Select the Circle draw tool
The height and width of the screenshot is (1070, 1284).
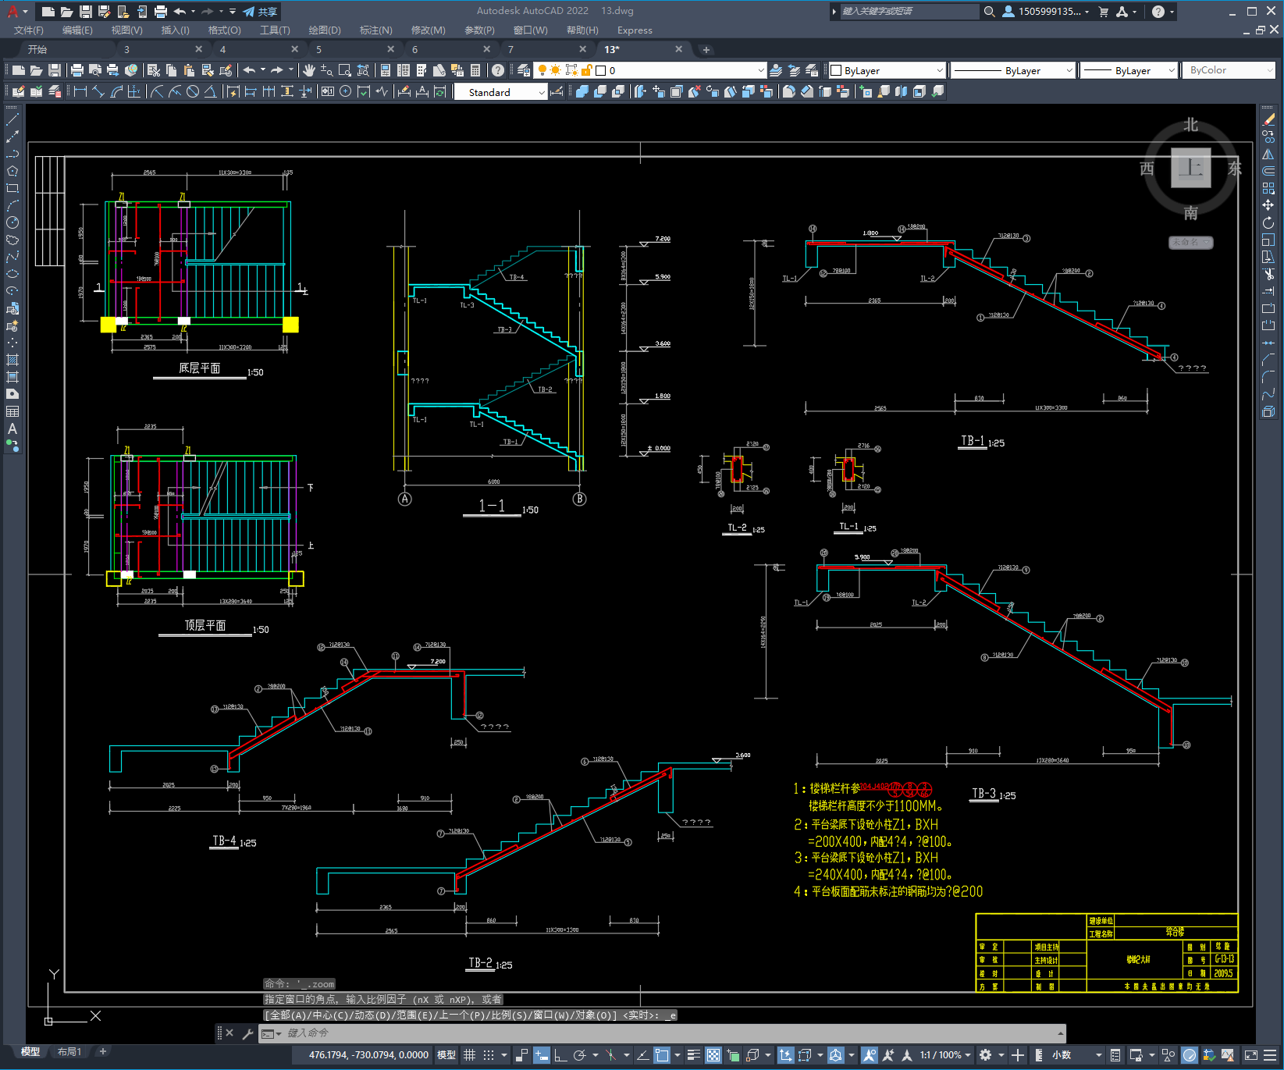12,222
